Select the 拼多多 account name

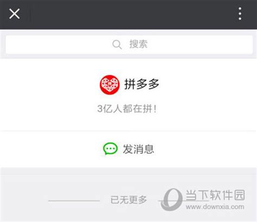142,84
